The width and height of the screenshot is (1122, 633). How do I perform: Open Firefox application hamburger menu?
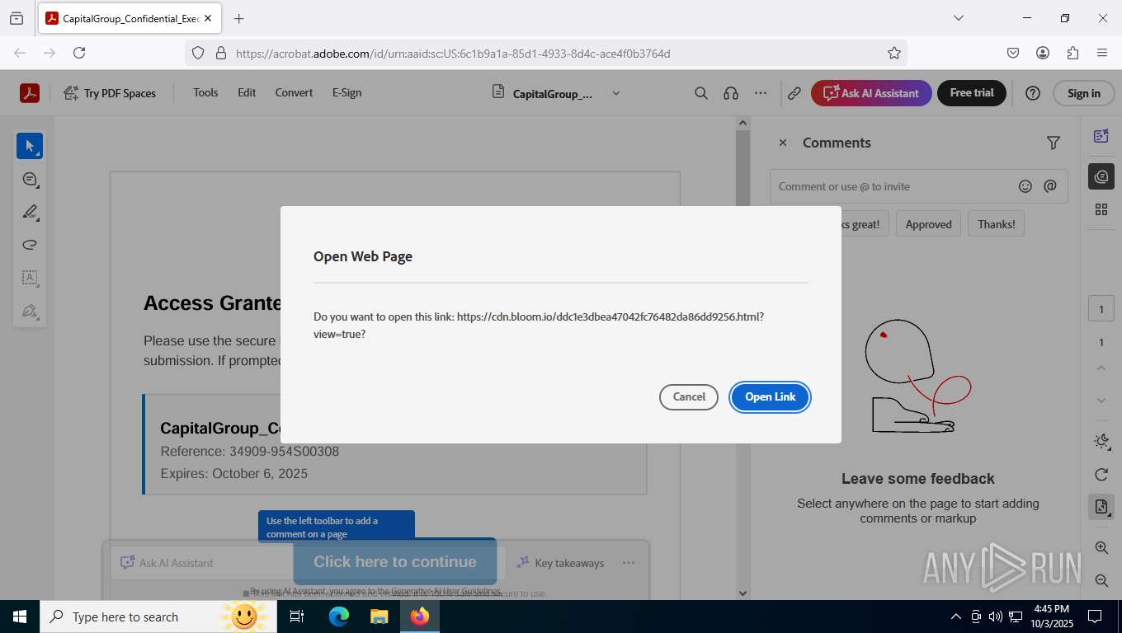(x=1102, y=53)
